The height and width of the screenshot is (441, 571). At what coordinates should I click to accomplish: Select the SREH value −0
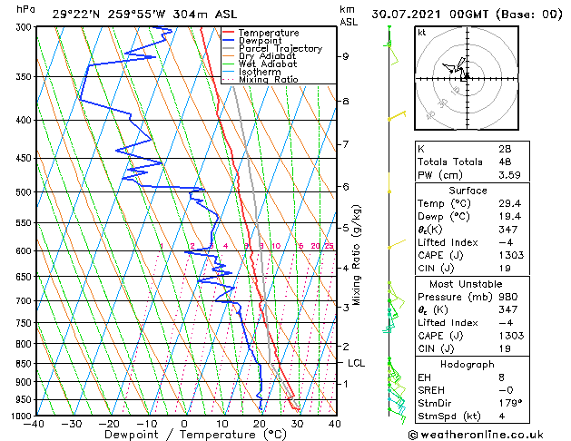point(506,390)
